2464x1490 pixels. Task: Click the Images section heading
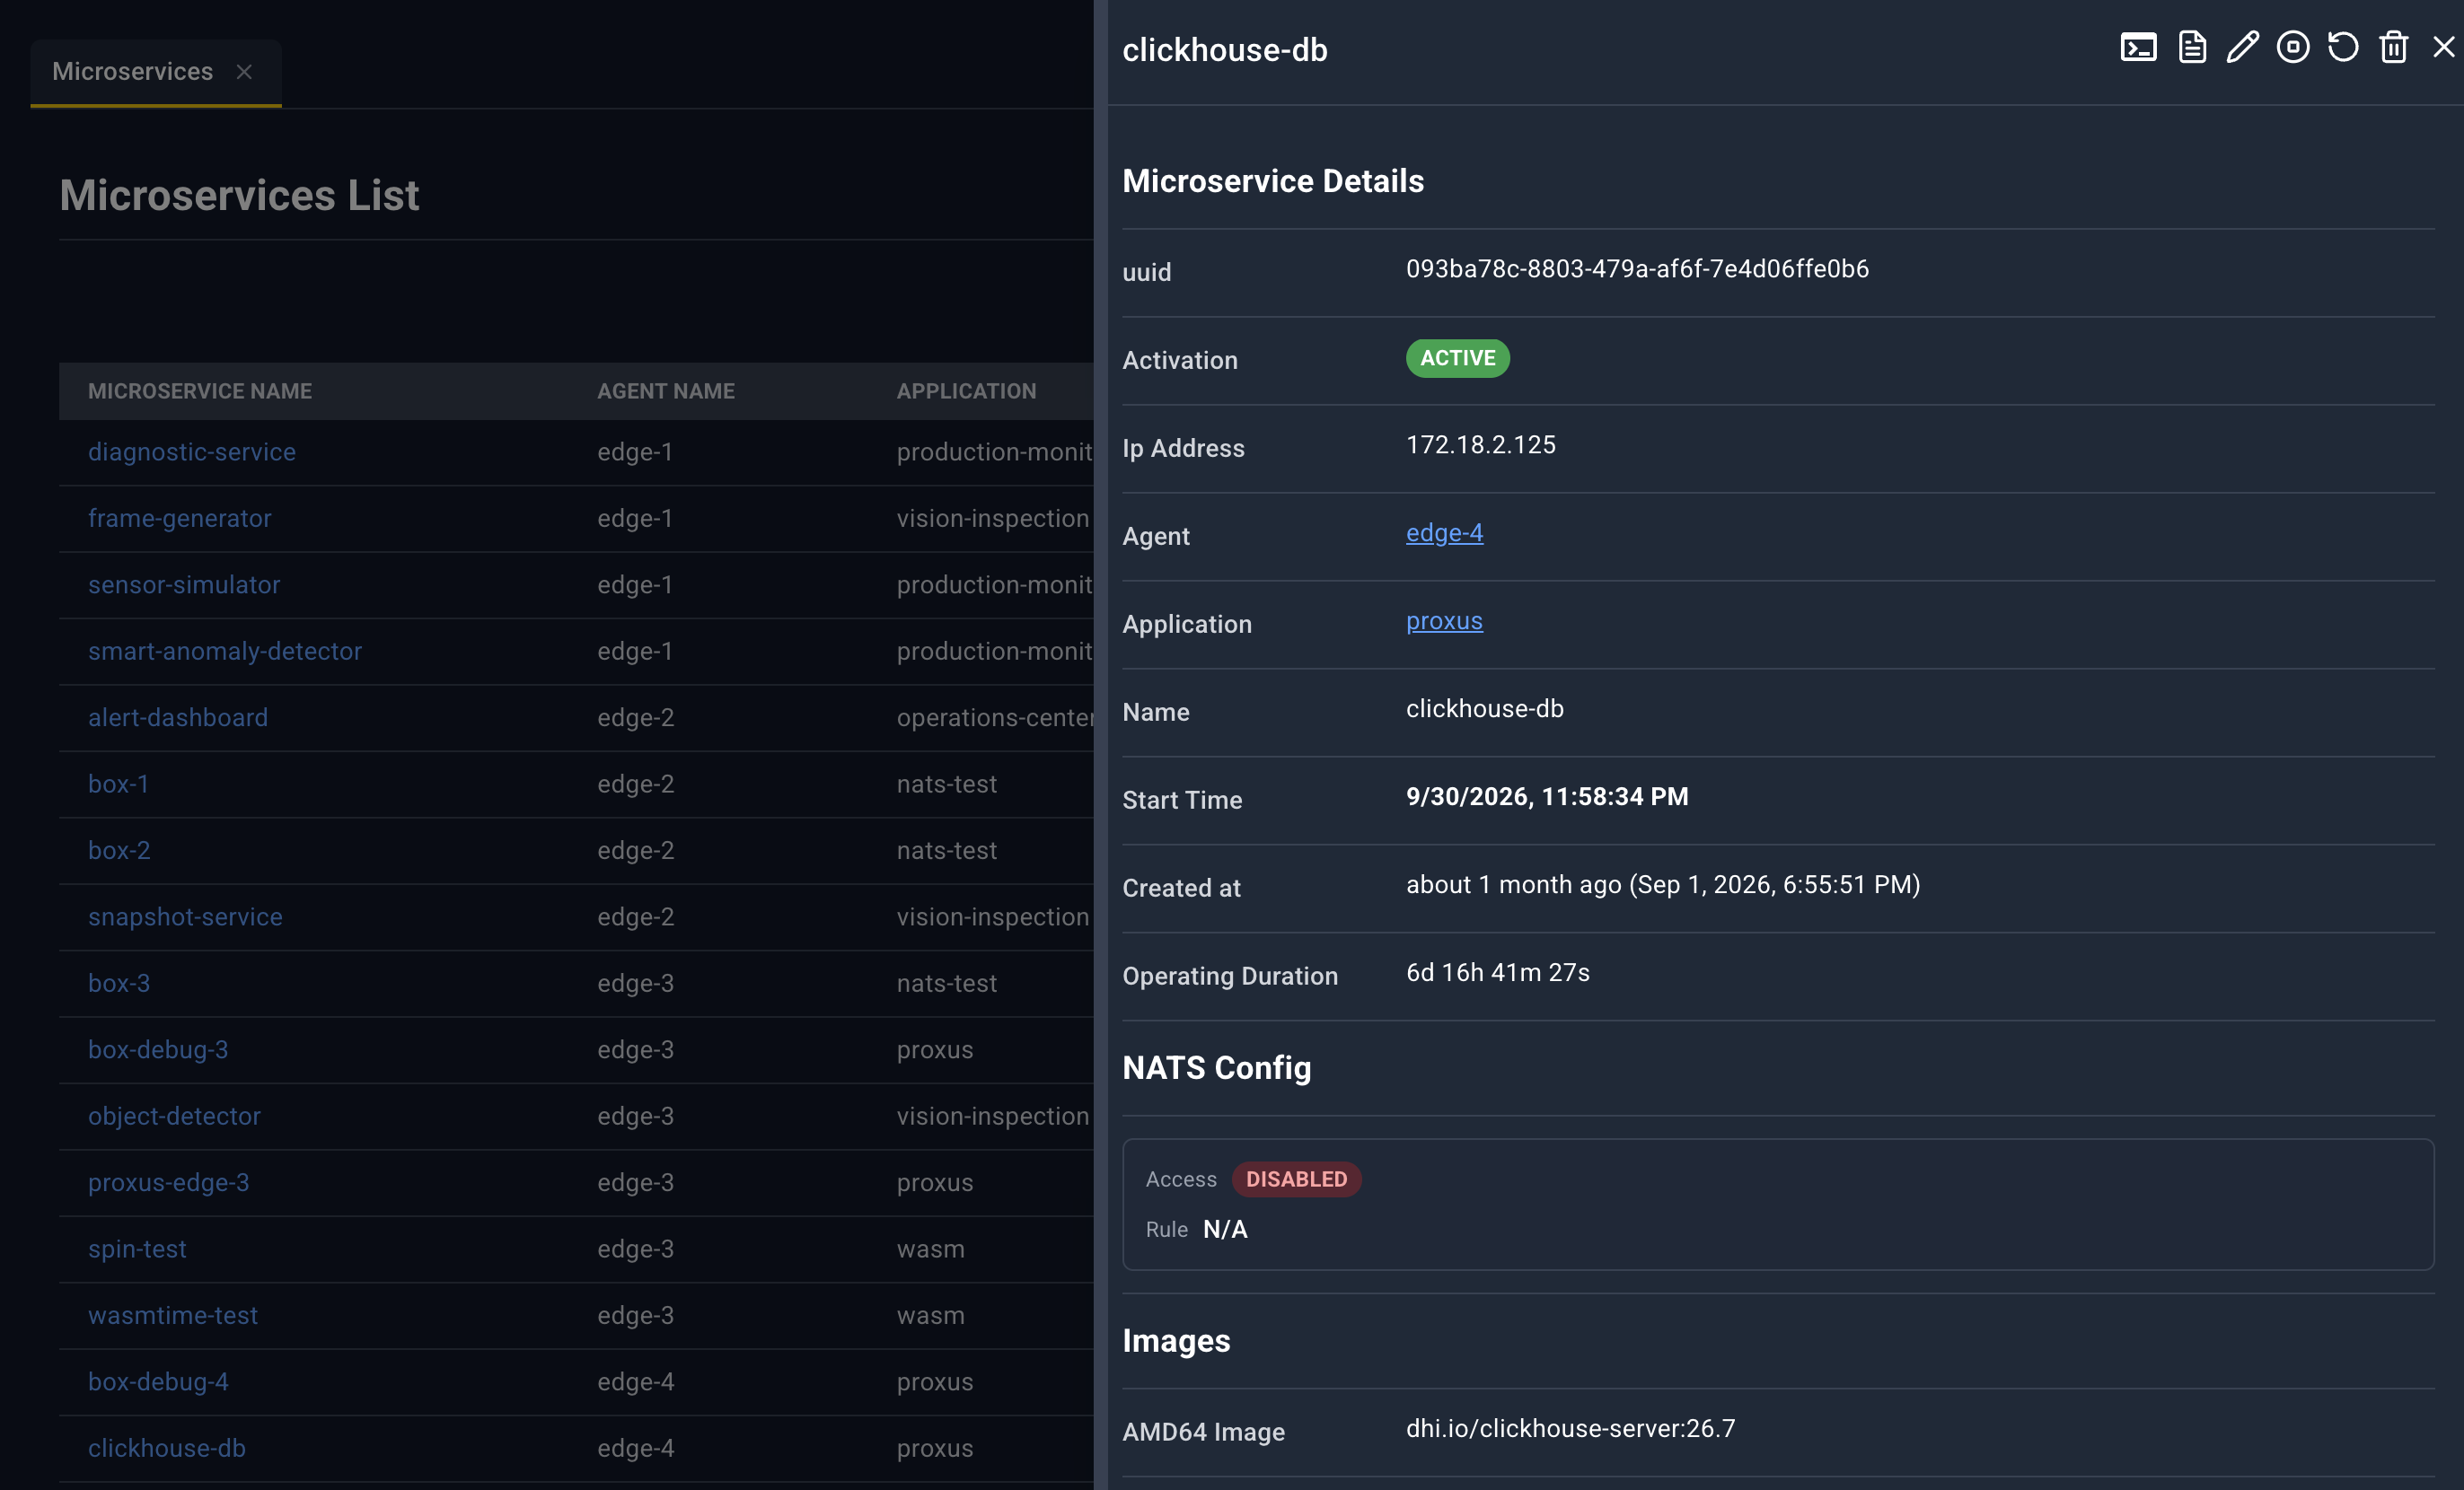point(1176,1340)
